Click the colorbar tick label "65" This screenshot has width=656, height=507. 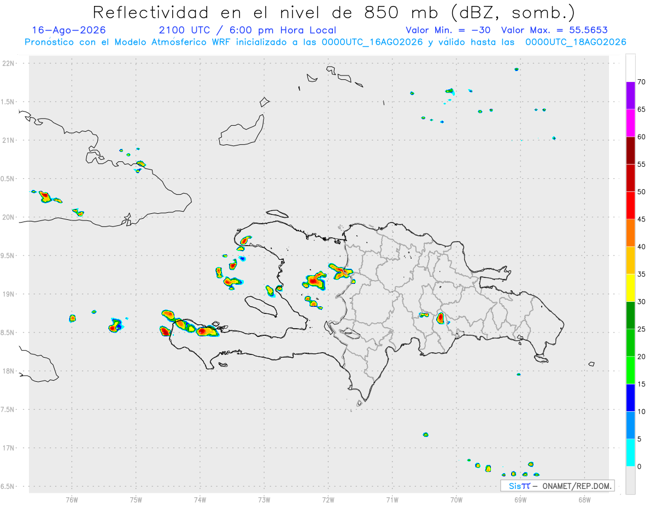[641, 109]
